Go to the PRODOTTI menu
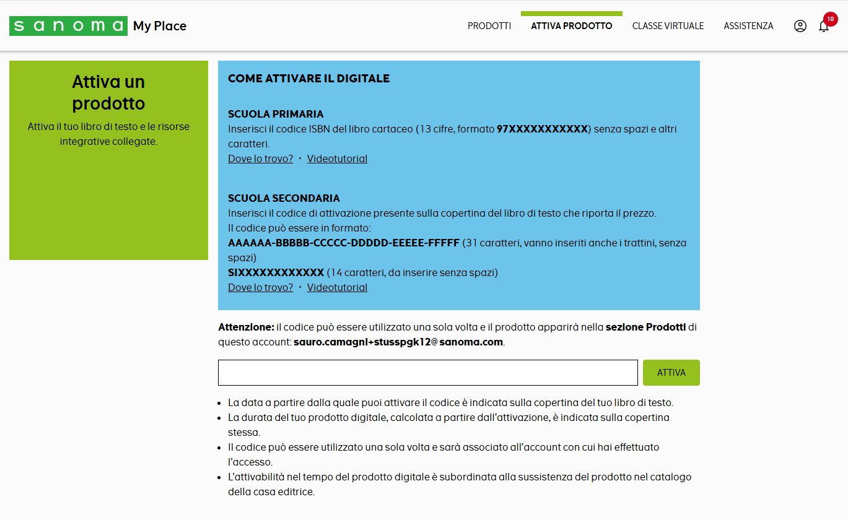Viewport: 848px width, 520px height. pyautogui.click(x=489, y=26)
